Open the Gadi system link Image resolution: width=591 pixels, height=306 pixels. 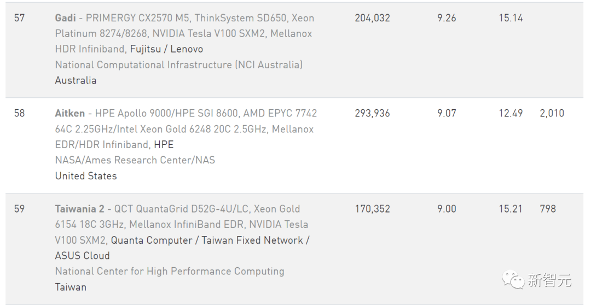[x=66, y=18]
